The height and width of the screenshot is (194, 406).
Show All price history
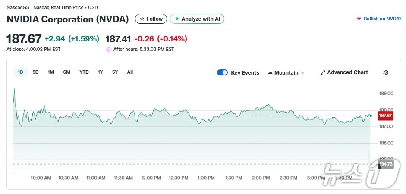pos(130,72)
